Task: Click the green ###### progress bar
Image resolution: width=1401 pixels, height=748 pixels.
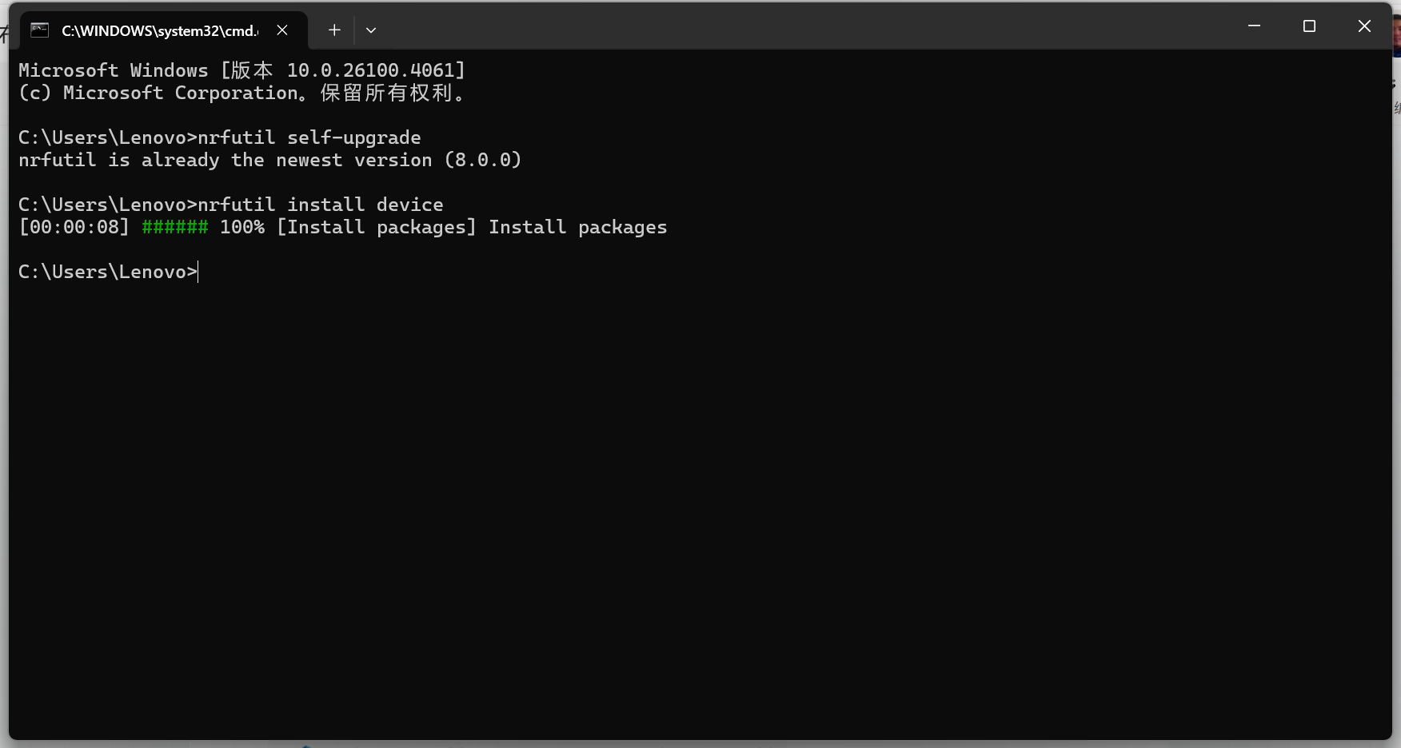Action: (x=174, y=227)
